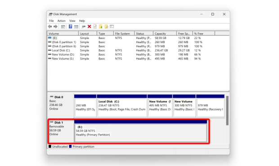Image resolution: width=279 pixels, height=166 pixels.
Task: Select the 979 MB Recovery partition block
Action: [x=210, y=106]
